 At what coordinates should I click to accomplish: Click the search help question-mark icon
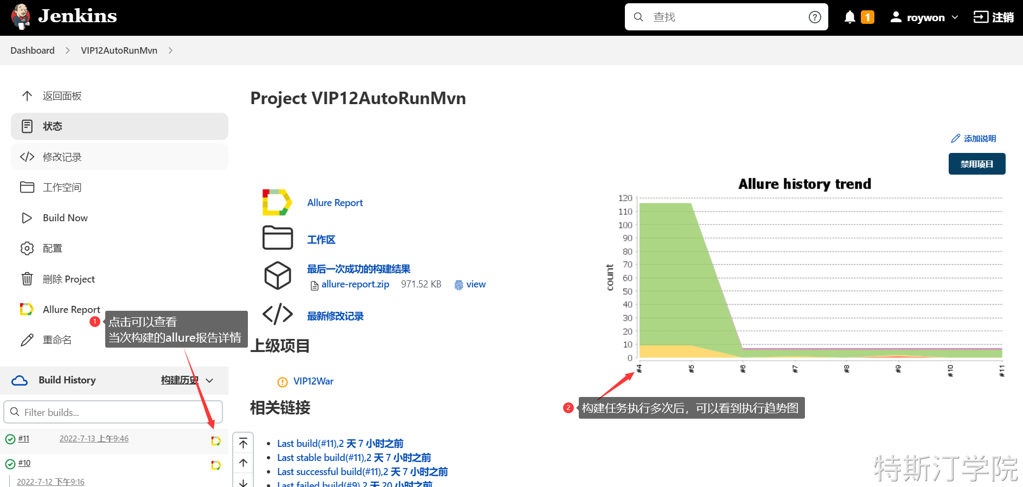815,17
